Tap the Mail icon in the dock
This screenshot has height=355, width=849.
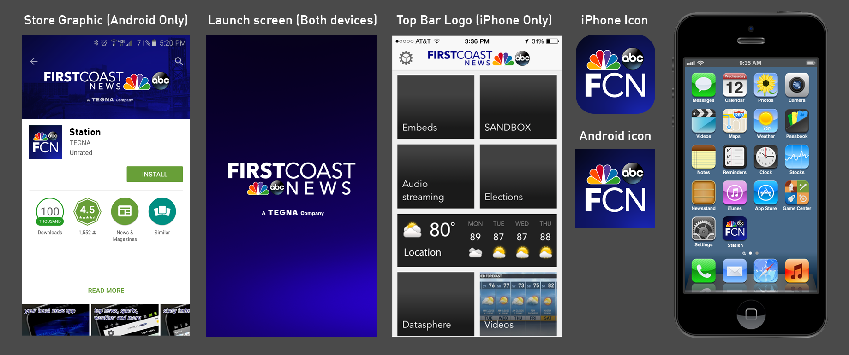[735, 271]
